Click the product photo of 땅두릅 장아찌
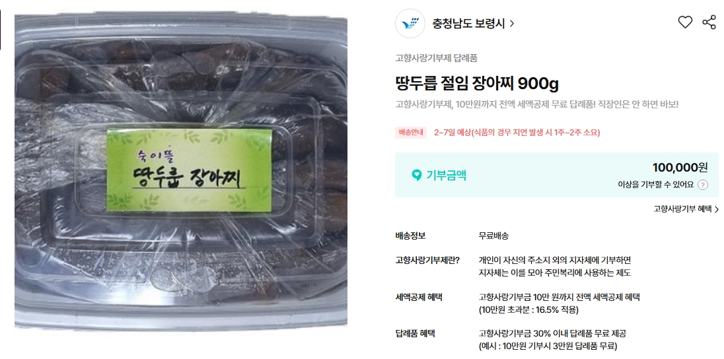The height and width of the screenshot is (359, 724). [x=180, y=171]
